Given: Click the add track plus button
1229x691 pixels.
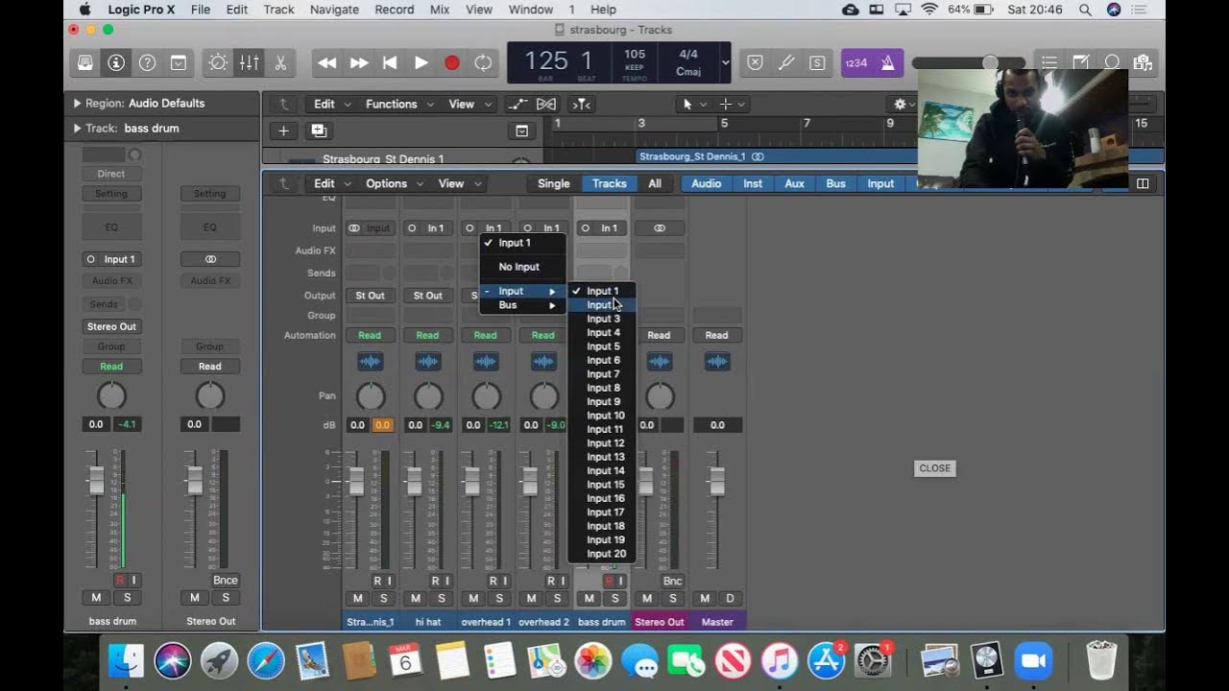Looking at the screenshot, I should click(283, 131).
